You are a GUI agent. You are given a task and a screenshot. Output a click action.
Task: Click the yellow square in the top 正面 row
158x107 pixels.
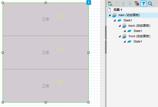pyautogui.click(x=61, y=16)
